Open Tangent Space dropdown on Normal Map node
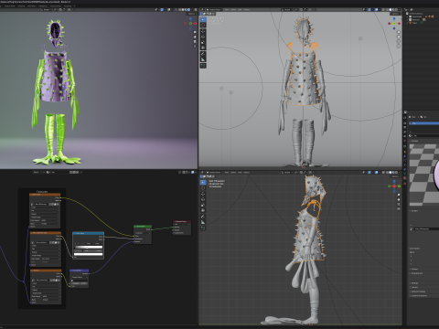 pyautogui.click(x=80, y=277)
